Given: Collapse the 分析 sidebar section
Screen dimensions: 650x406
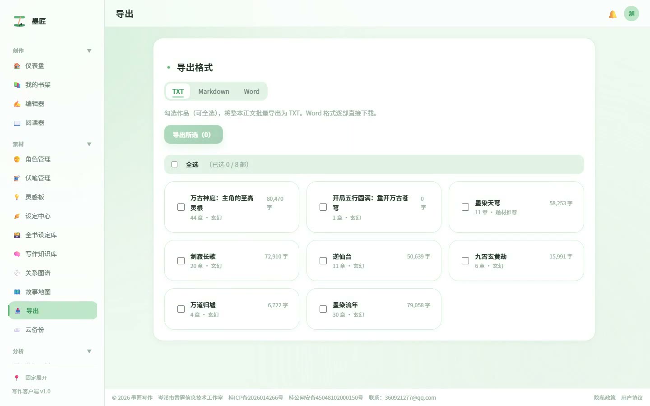Looking at the screenshot, I should click(89, 351).
